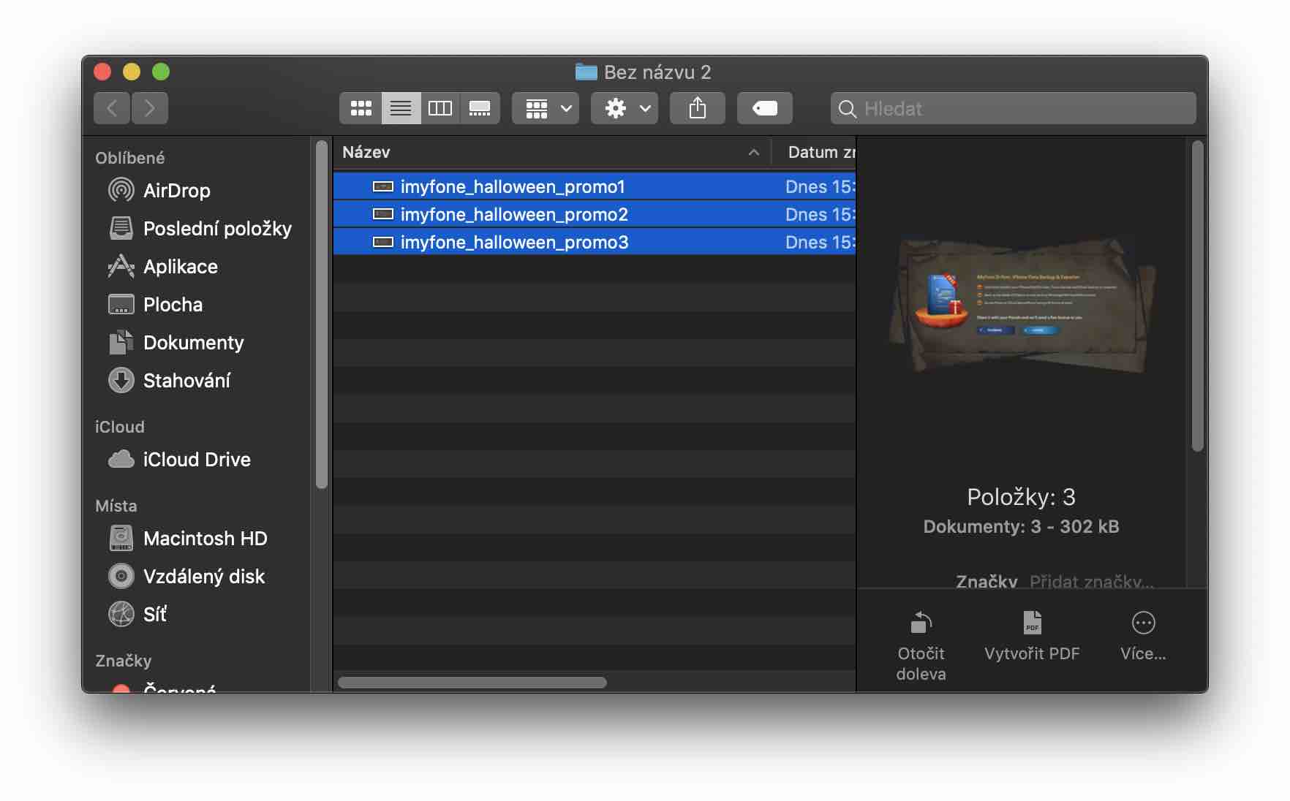
Task: Click the edit tags toolbar button
Action: point(765,108)
